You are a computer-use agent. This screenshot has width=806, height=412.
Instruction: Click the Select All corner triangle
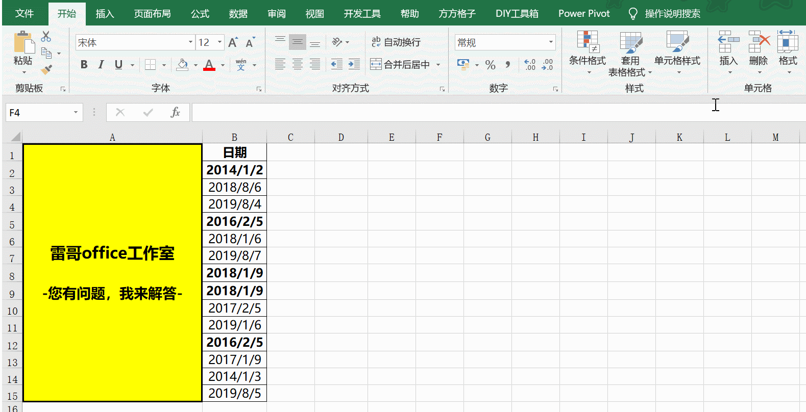point(15,137)
